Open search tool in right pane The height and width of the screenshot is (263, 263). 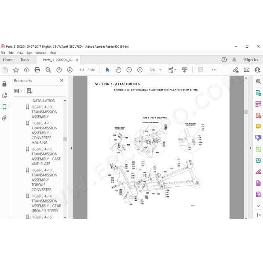point(258,82)
